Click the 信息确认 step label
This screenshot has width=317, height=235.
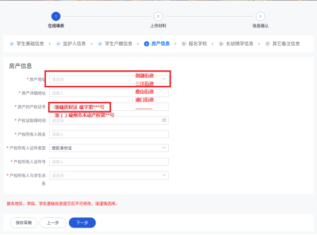point(260,26)
